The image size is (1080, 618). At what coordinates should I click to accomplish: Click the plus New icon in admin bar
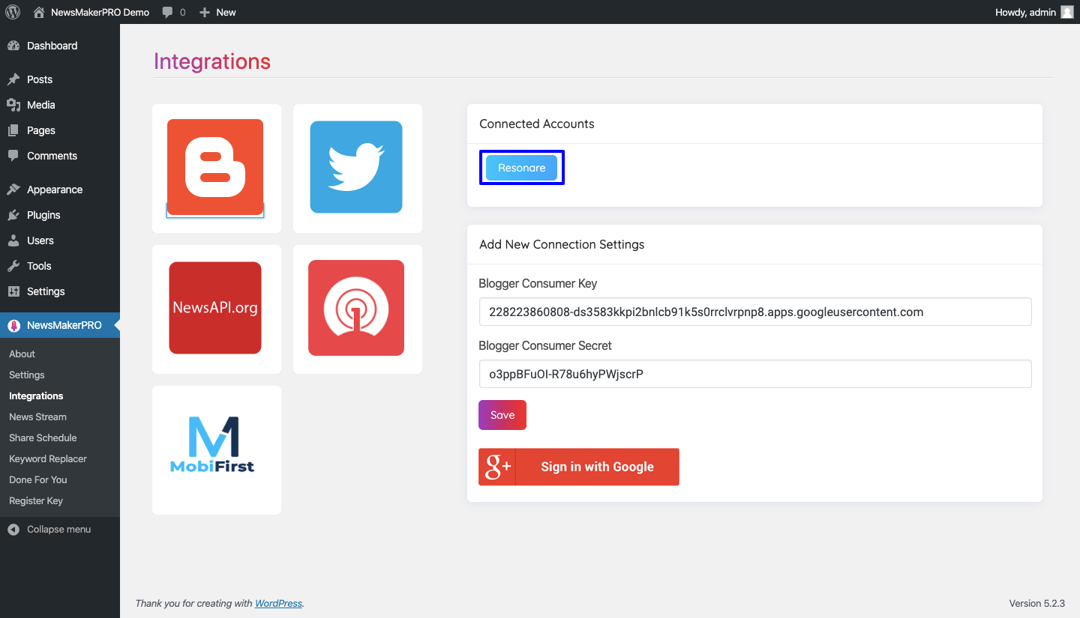[205, 12]
